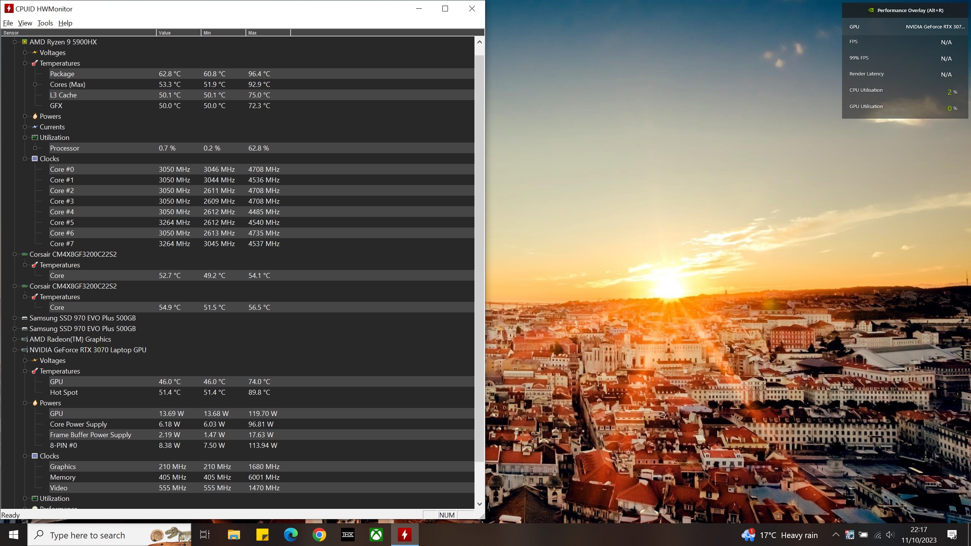Select the Processor utilization row
Image resolution: width=971 pixels, height=546 pixels.
coord(262,148)
